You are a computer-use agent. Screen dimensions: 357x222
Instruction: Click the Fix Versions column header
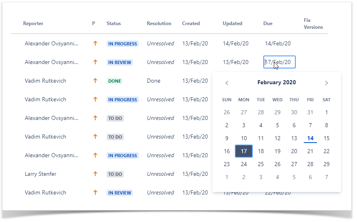click(313, 23)
